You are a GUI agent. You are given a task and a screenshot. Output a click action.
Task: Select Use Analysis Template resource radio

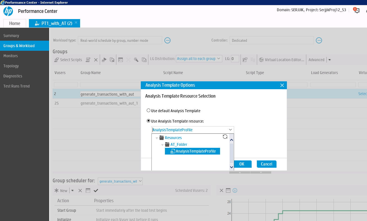click(x=149, y=121)
